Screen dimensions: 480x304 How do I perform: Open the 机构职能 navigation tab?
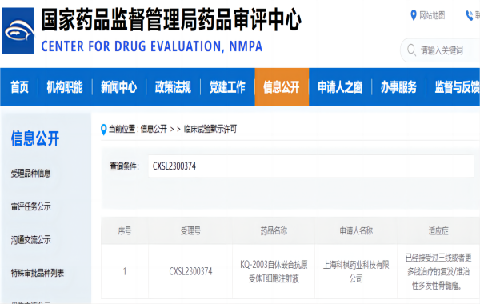pos(65,87)
